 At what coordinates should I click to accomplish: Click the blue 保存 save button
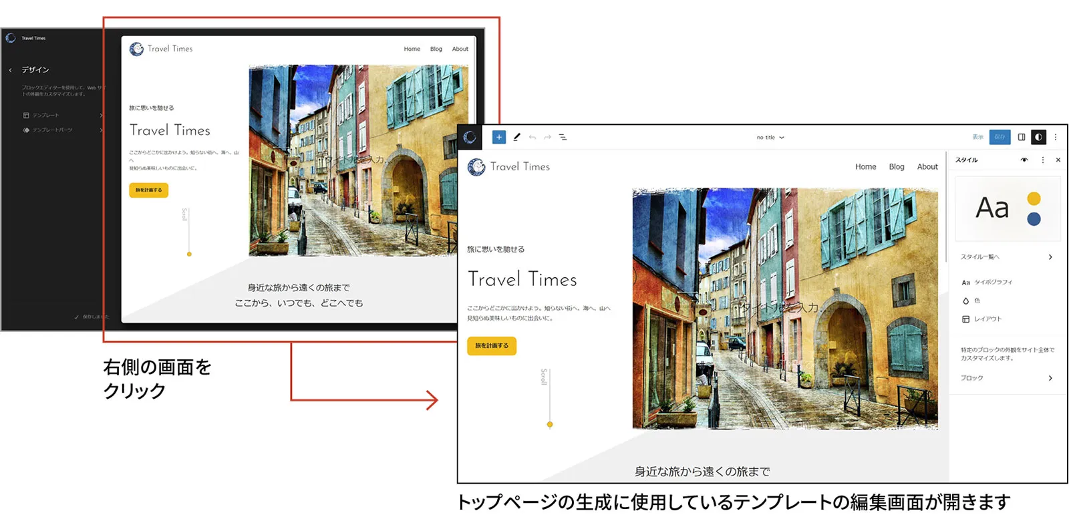tap(1000, 137)
